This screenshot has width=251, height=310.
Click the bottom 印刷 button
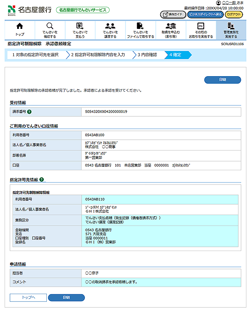66,297
